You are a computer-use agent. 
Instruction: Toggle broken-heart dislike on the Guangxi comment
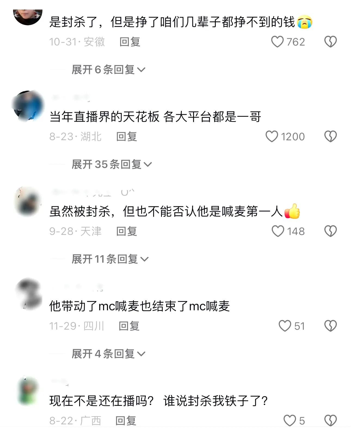331,421
